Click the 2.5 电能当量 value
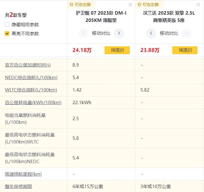 click(76, 118)
